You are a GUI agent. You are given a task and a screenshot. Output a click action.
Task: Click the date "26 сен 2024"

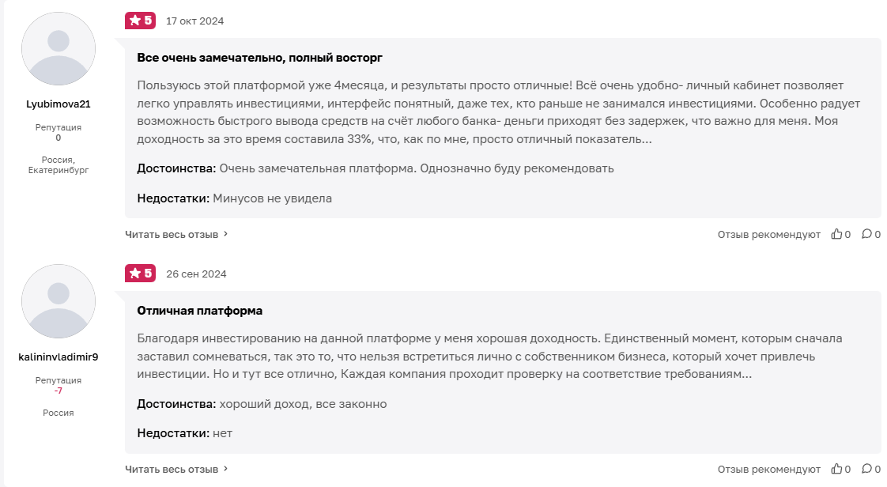click(196, 274)
